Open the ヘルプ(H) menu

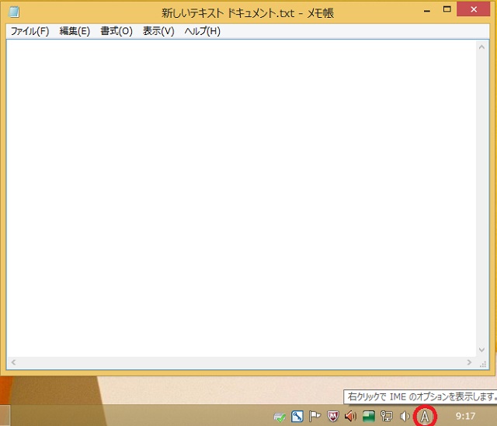202,31
